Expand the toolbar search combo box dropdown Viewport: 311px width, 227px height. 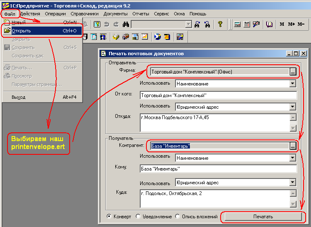coord(189,24)
